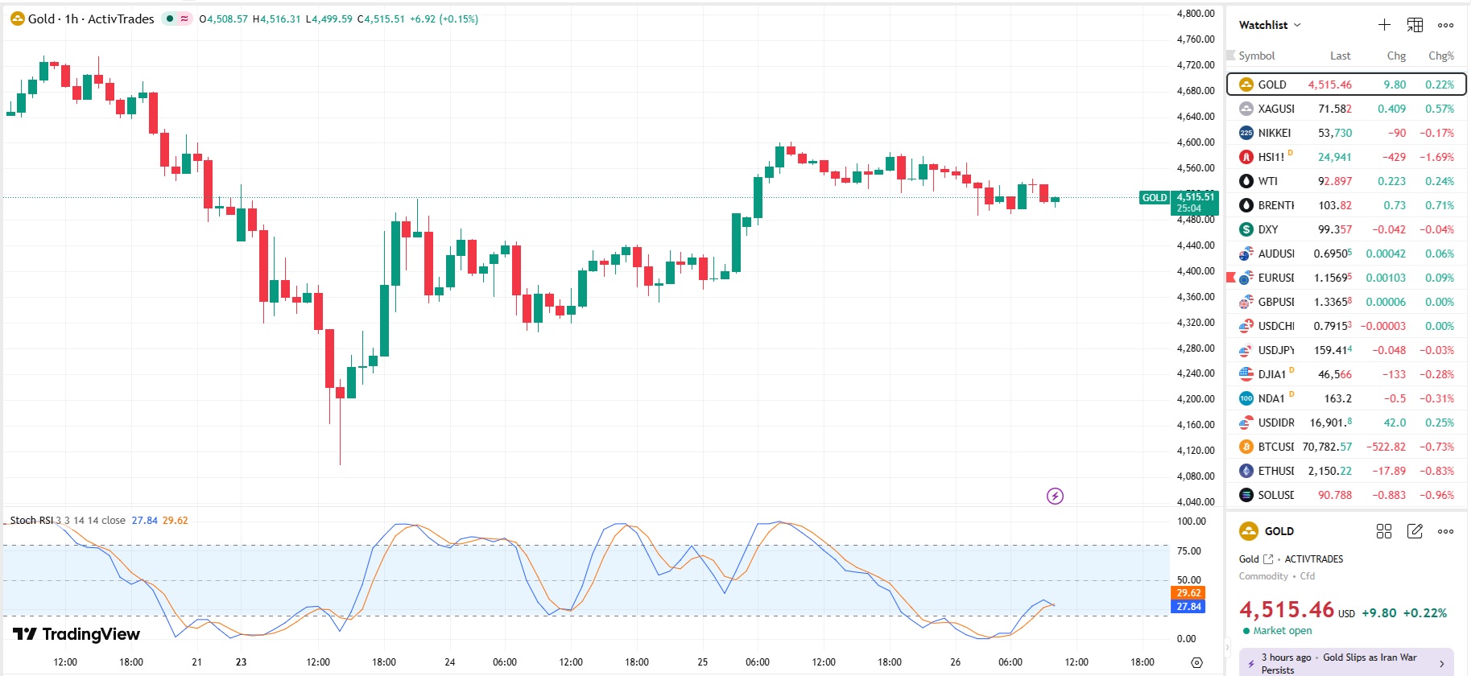1471x676 pixels.
Task: Open the watchlist more options menu
Action: [x=1445, y=25]
